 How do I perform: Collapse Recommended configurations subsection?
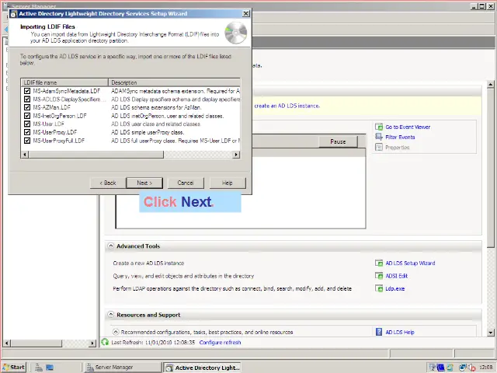pyautogui.click(x=116, y=332)
